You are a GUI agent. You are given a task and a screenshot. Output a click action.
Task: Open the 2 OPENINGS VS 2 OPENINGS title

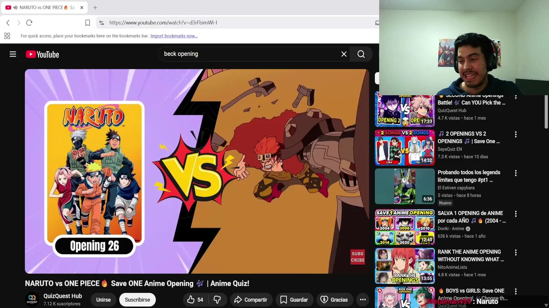[x=469, y=137]
